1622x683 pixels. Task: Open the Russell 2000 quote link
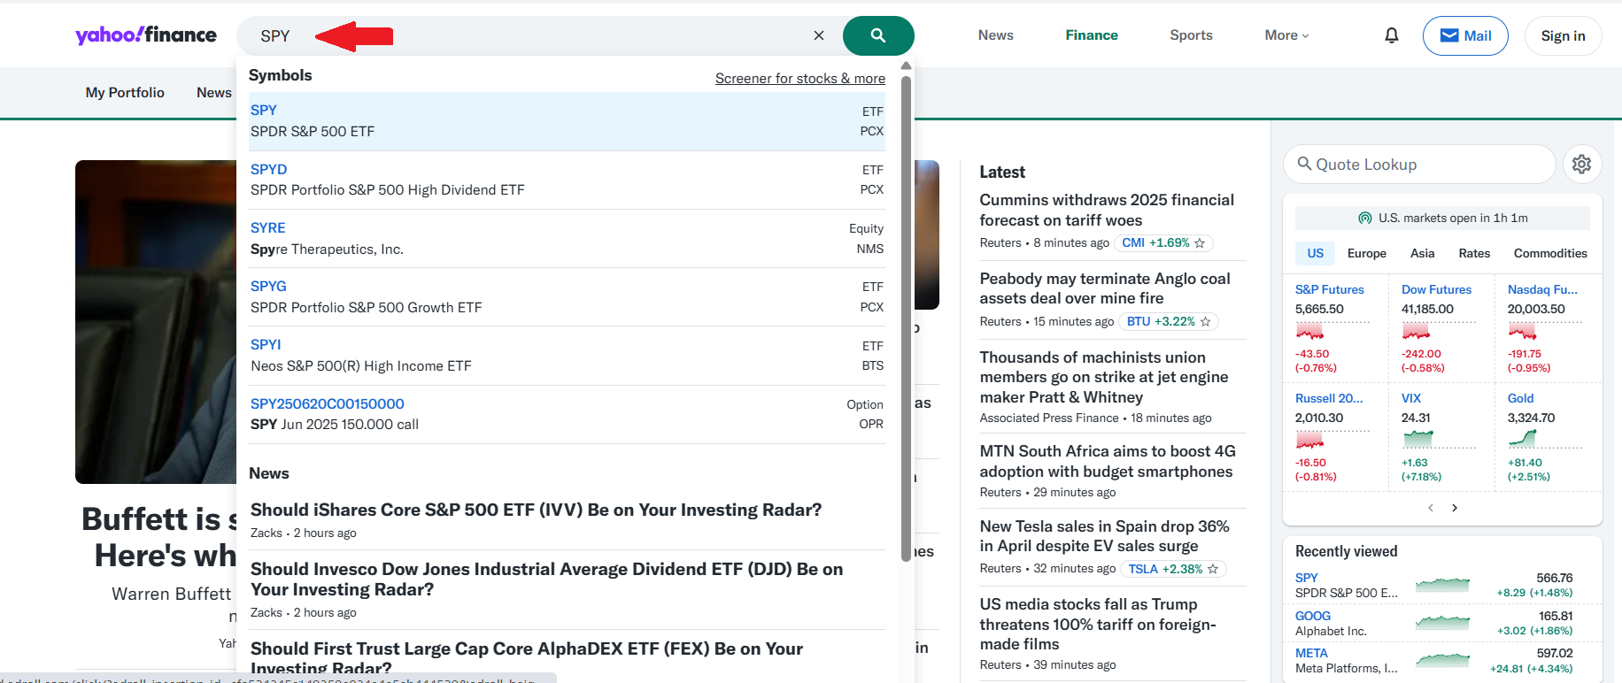[x=1329, y=399]
